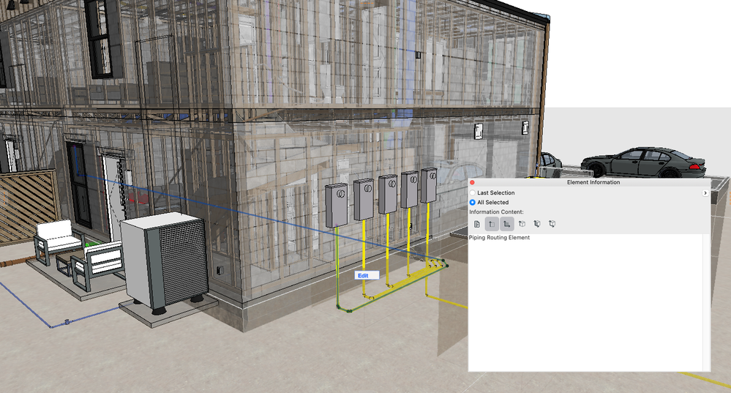
Task: Click the general information document icon
Action: [x=477, y=224]
